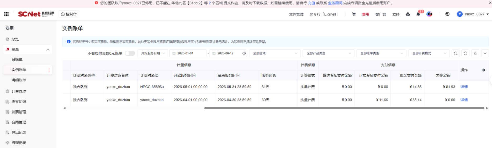Open the 全部产品类型 dropdown

tap(329, 53)
